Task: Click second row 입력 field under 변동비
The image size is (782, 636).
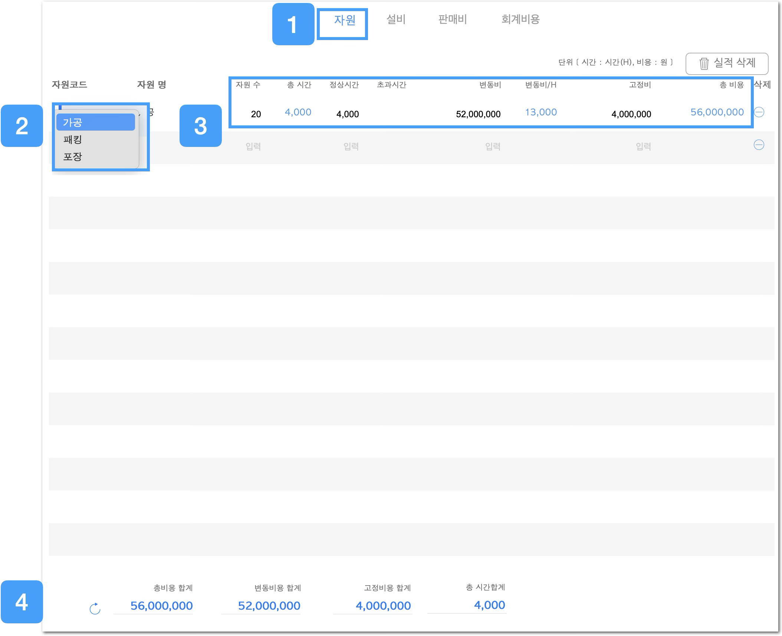Action: (x=493, y=147)
